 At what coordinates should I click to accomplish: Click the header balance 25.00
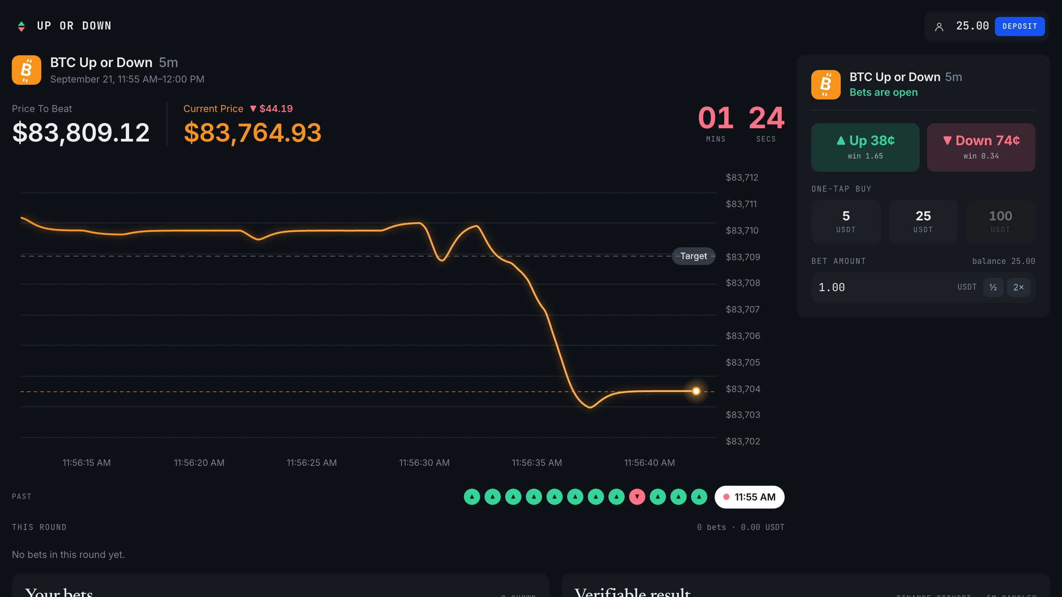972,26
